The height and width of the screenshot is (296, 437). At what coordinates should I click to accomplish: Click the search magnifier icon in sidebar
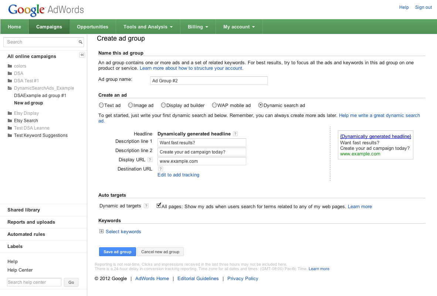[x=81, y=42]
